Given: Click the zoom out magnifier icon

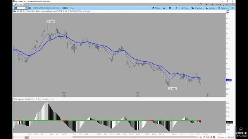Looking at the screenshot, I should (x=211, y=137).
